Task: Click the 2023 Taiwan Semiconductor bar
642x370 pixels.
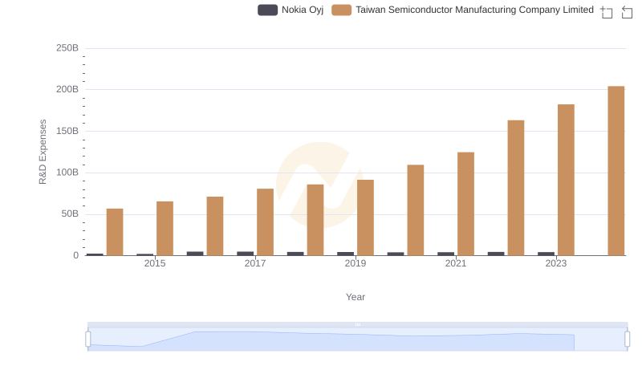Action: coord(566,180)
